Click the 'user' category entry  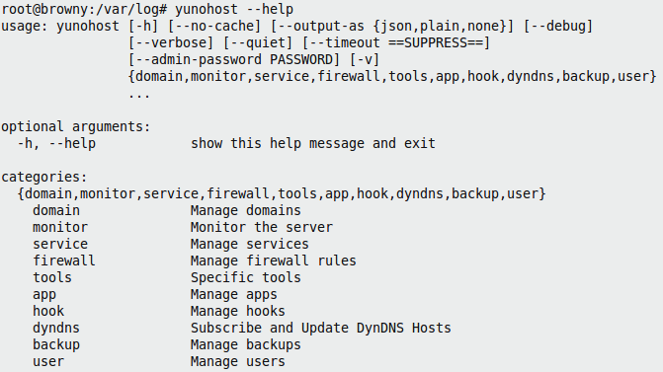click(48, 362)
